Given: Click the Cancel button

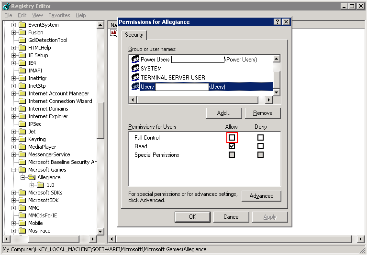Looking at the screenshot, I should (x=232, y=217).
